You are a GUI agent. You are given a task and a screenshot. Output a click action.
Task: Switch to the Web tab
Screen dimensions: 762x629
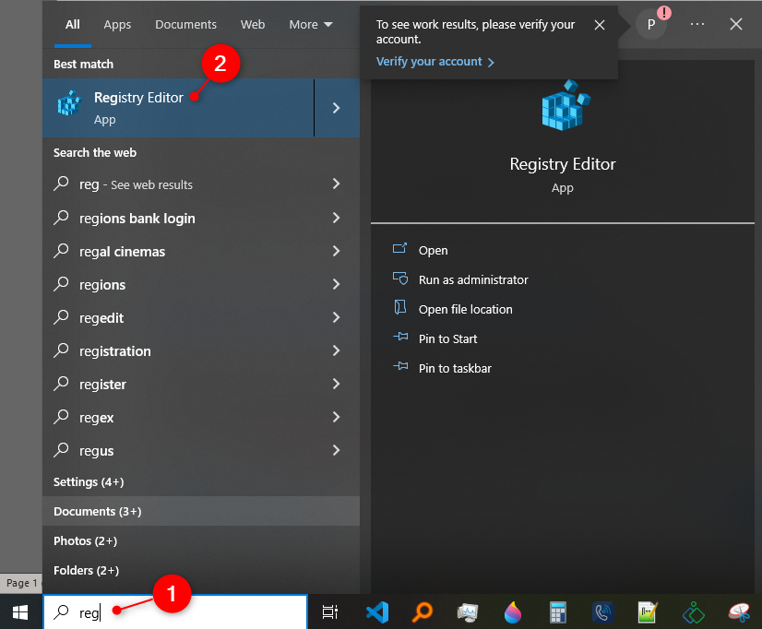click(253, 24)
